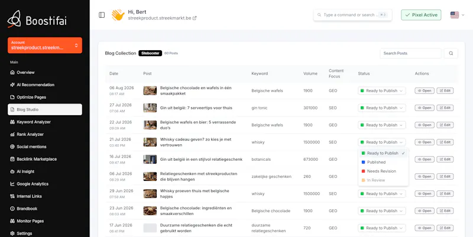473x237 pixels.
Task: Click the Settings gear icon in sidebar
Action: point(12,233)
